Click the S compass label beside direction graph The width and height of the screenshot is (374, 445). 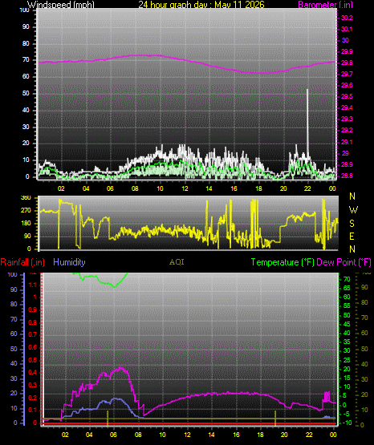click(352, 224)
